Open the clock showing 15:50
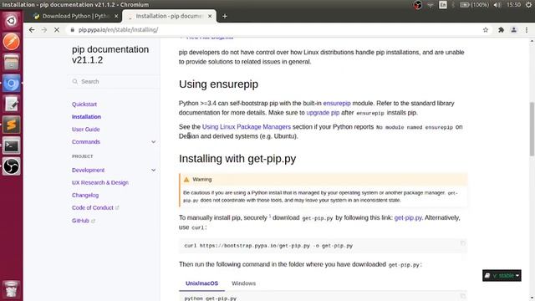The height and width of the screenshot is (301, 535). pyautogui.click(x=513, y=5)
